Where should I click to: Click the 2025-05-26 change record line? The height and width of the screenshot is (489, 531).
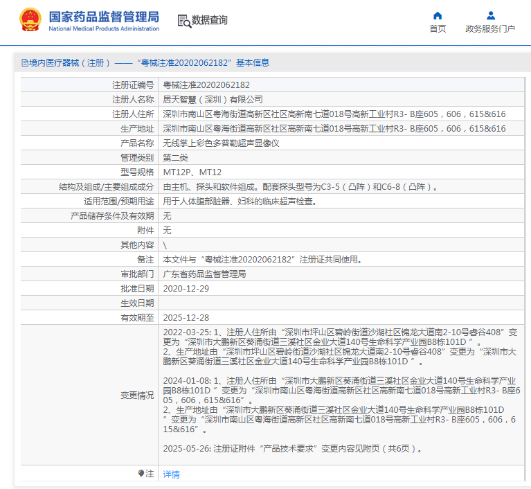pos(293,449)
